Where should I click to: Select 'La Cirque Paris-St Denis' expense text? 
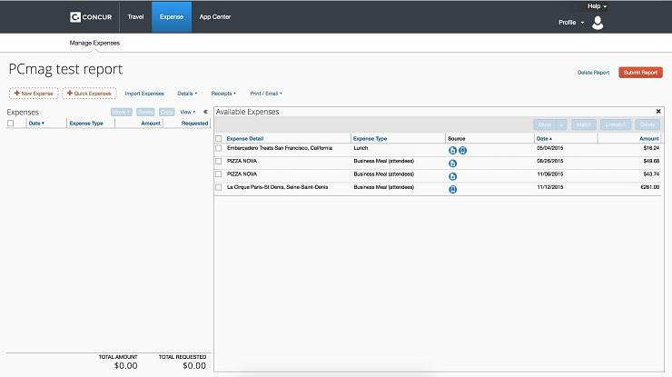point(277,187)
